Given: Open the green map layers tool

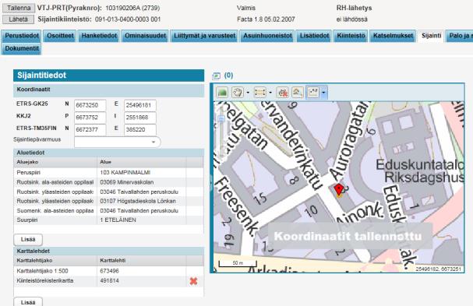Looking at the screenshot, I should tap(222, 92).
